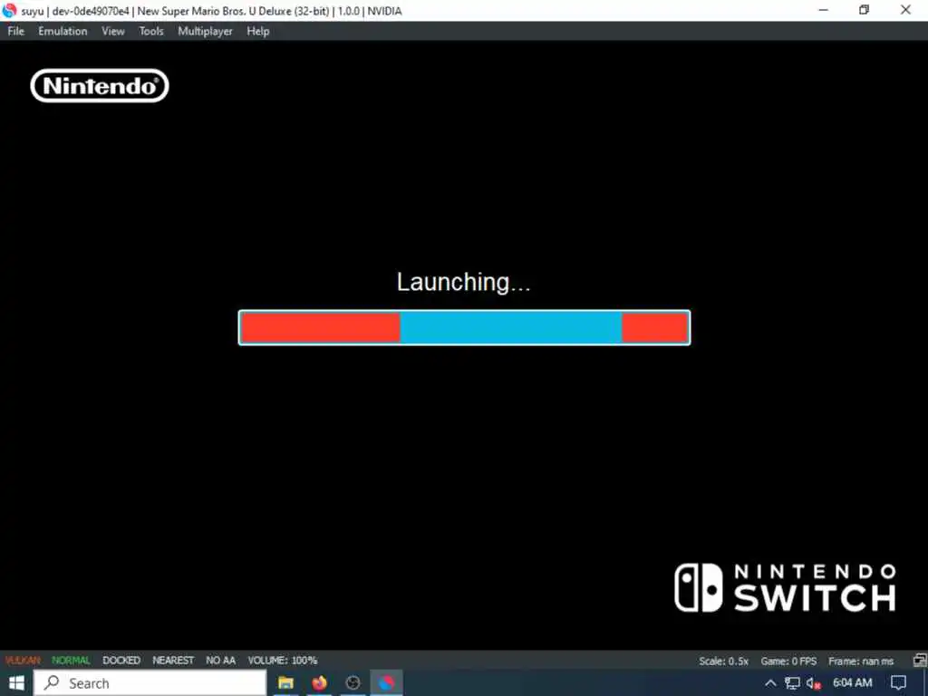
Task: Click the multiplayer status icon in status bar
Action: tap(920, 661)
